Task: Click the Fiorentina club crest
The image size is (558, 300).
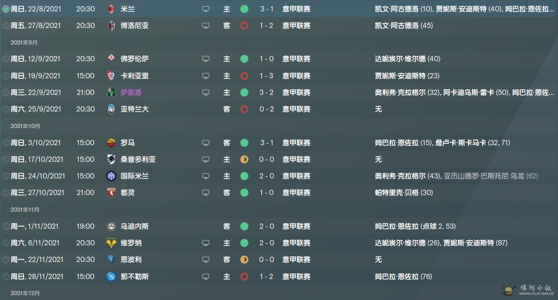Action: click(111, 59)
